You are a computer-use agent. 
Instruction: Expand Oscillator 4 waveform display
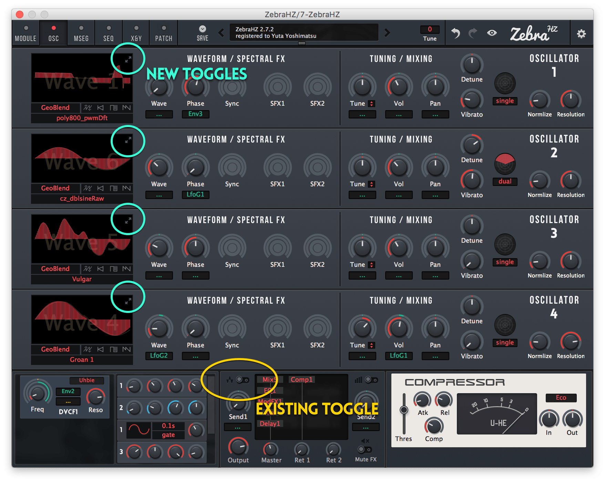(128, 301)
